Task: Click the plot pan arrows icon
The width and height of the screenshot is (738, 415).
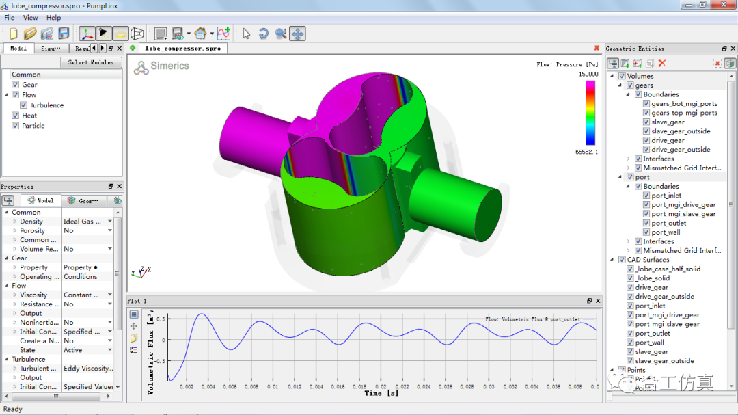Action: point(134,326)
